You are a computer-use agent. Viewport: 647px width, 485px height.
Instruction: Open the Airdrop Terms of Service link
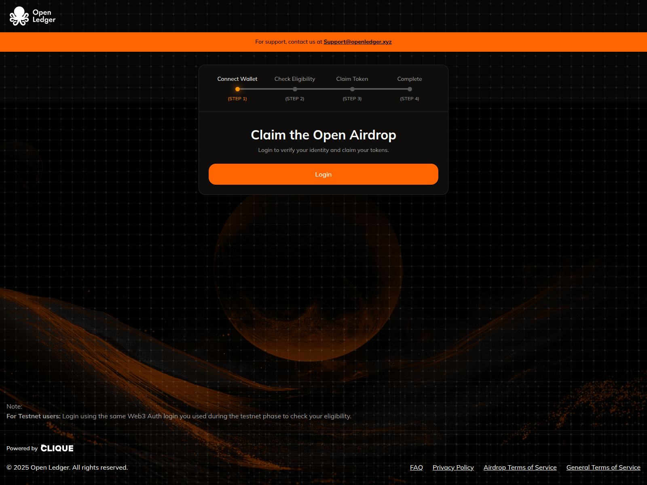coord(520,467)
